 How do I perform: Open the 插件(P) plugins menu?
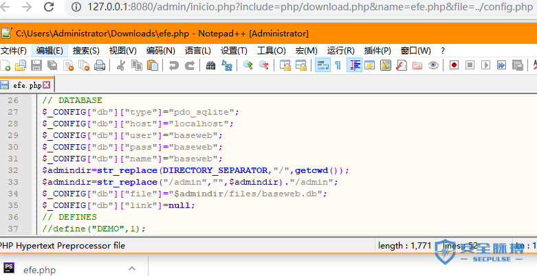(x=377, y=51)
